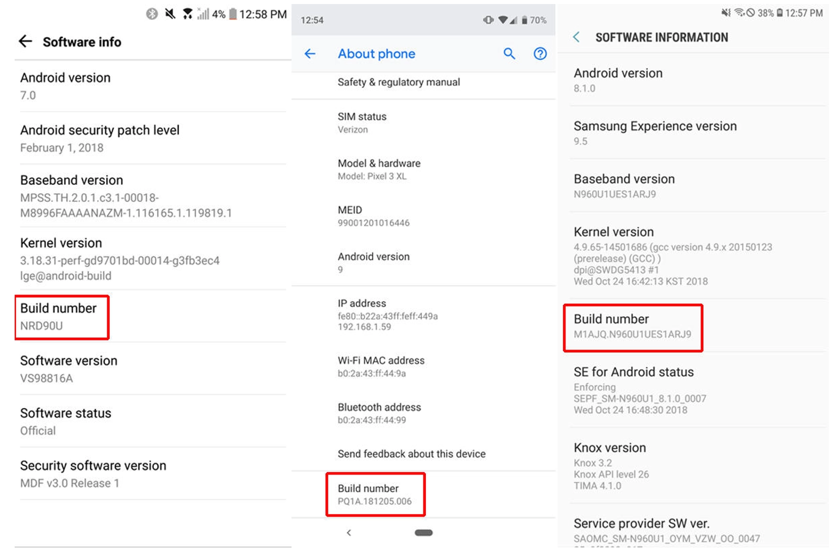This screenshot has width=831, height=553.
Task: Tap Software status Official row
Action: pos(66,421)
